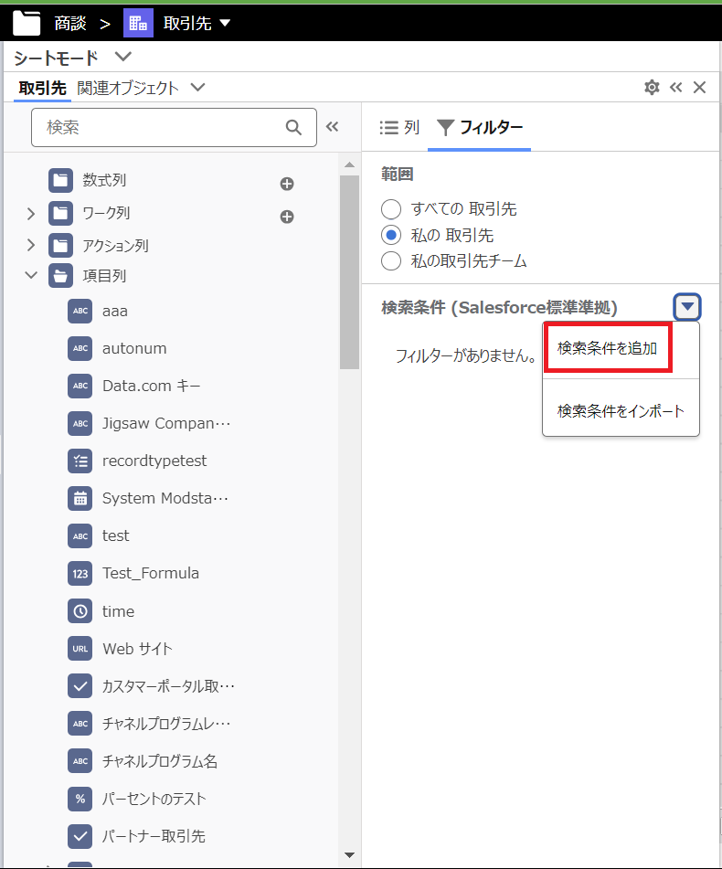Click the magnifier icon in the search box

pos(293,127)
